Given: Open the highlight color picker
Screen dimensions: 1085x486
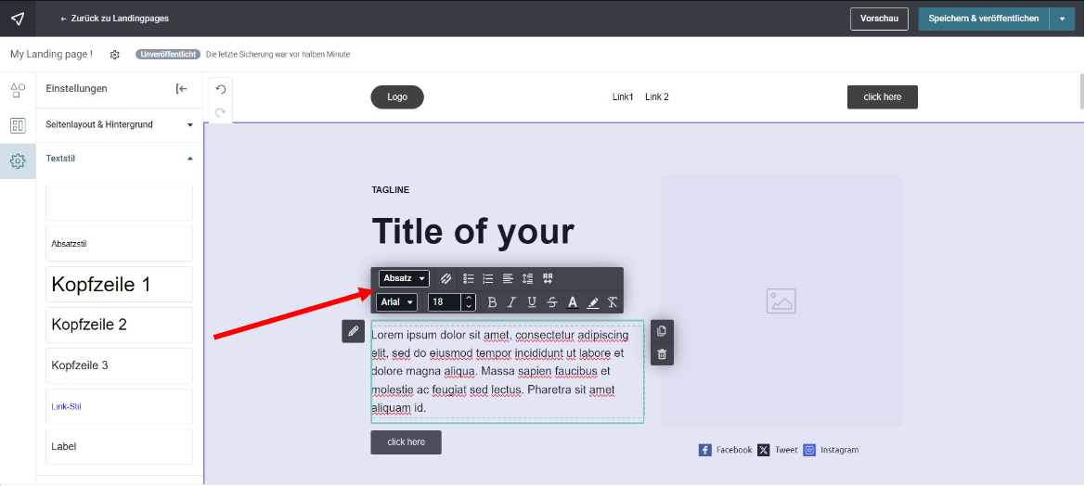Looking at the screenshot, I should click(x=592, y=302).
